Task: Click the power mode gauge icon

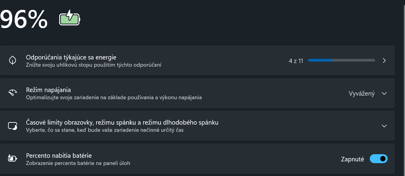Action: pyautogui.click(x=13, y=93)
